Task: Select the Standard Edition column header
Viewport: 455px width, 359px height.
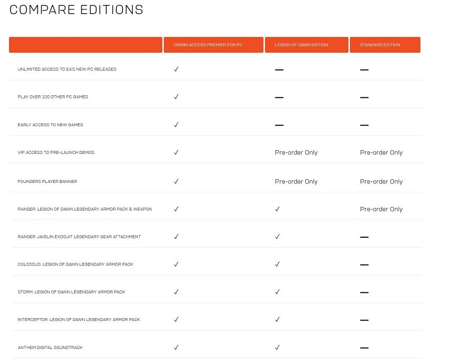Action: click(x=384, y=45)
